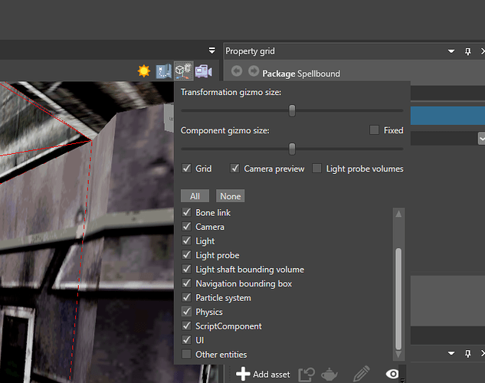Close the gizmo options toolbar button
This screenshot has width=485, height=383.
pos(184,70)
